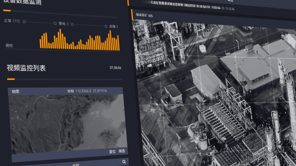
Task: Click the 故障 0 status count
Action: (x=114, y=27)
